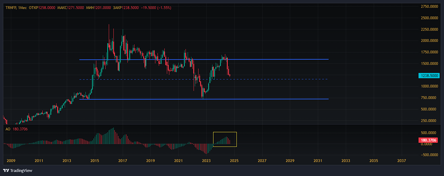The width and height of the screenshot is (444, 176).
Task: Select the upper solid blue horizontal line
Action: [x=204, y=59]
